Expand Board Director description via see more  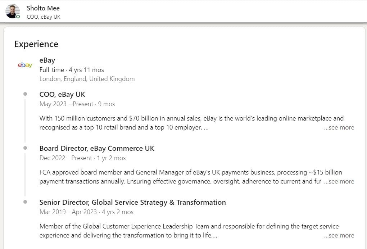click(x=339, y=181)
